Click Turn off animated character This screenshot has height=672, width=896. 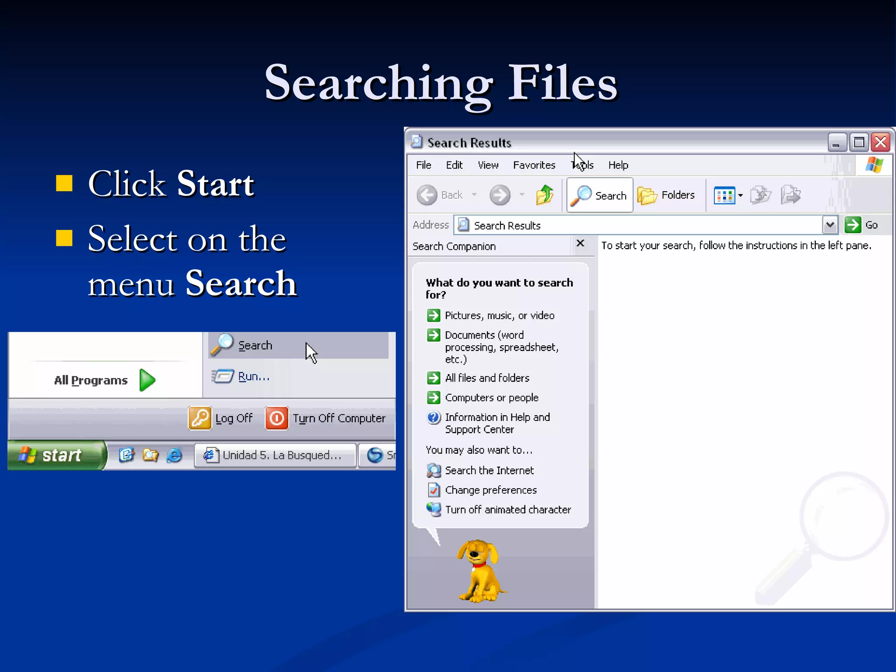pos(499,510)
